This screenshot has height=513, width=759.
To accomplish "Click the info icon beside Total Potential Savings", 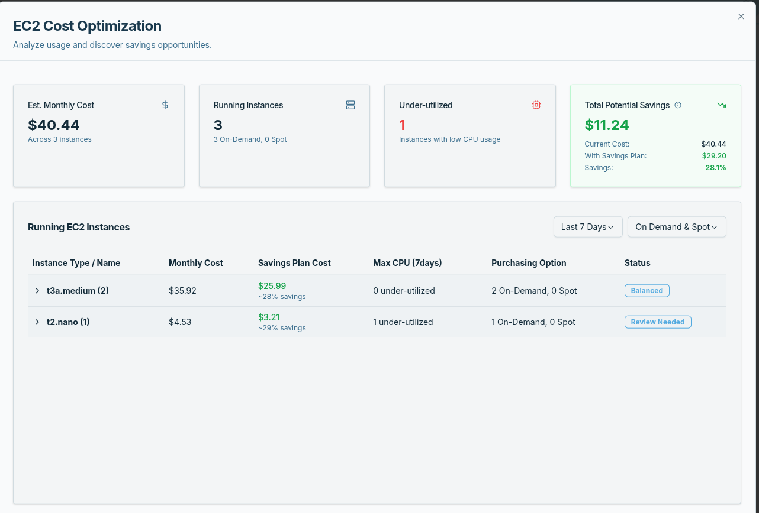I will (x=678, y=105).
